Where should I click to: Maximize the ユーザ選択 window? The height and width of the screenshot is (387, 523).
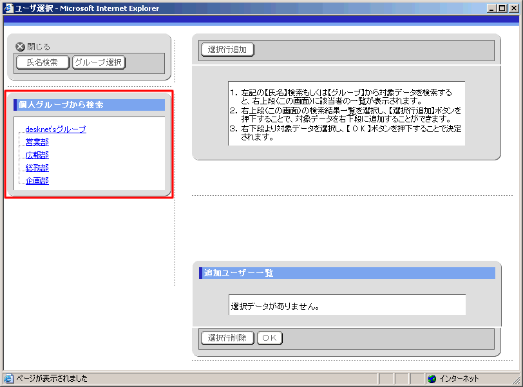[x=502, y=8]
